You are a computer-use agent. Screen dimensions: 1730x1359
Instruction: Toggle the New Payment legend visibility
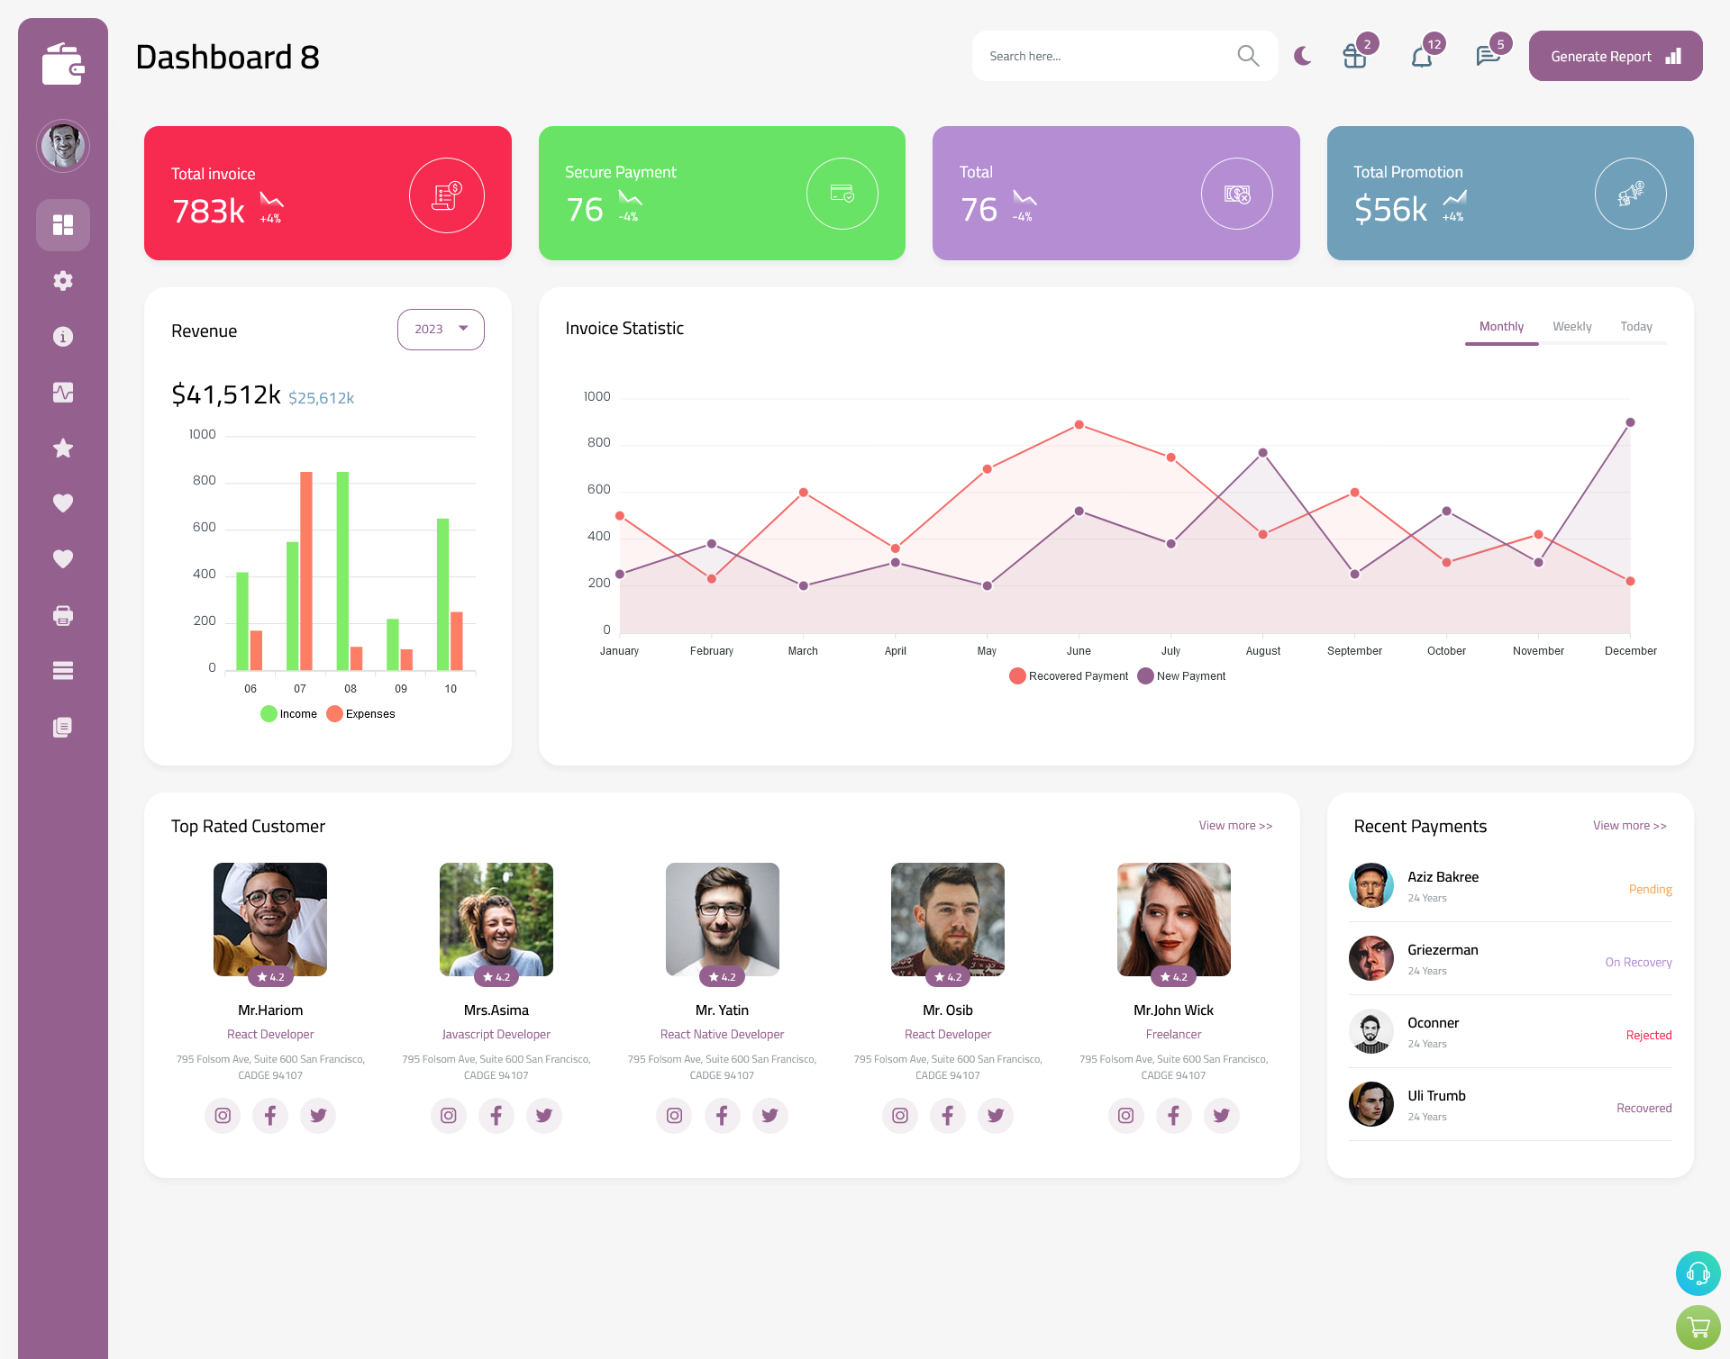click(x=1179, y=676)
